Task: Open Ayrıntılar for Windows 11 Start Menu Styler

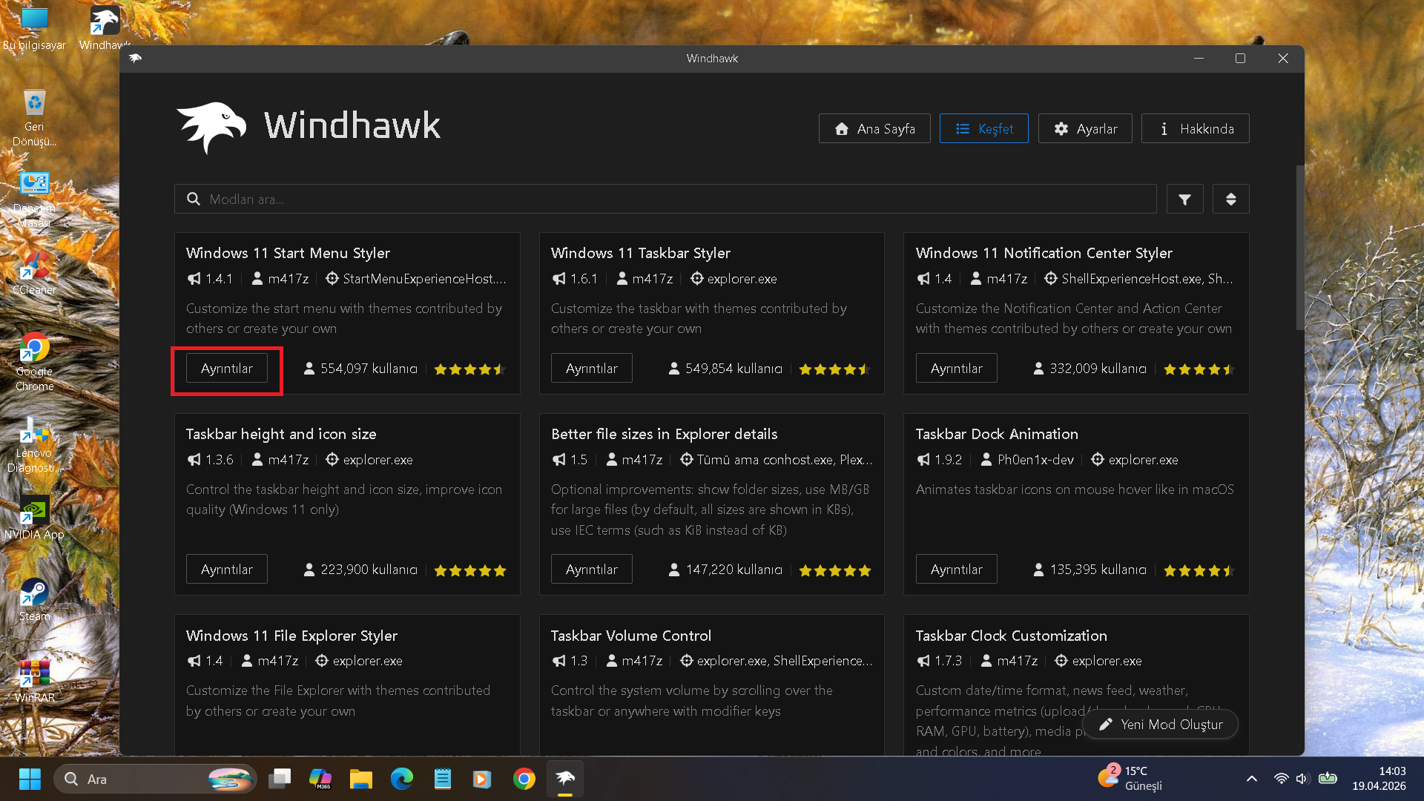Action: pos(227,369)
